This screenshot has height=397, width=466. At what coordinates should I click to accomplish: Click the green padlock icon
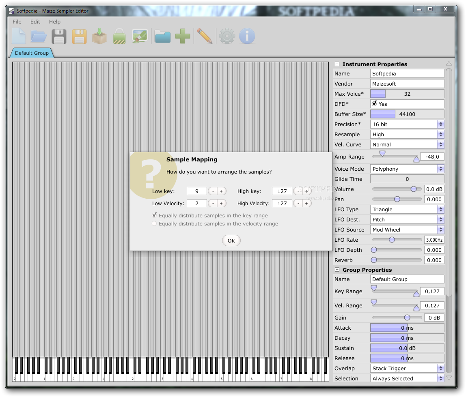[119, 36]
